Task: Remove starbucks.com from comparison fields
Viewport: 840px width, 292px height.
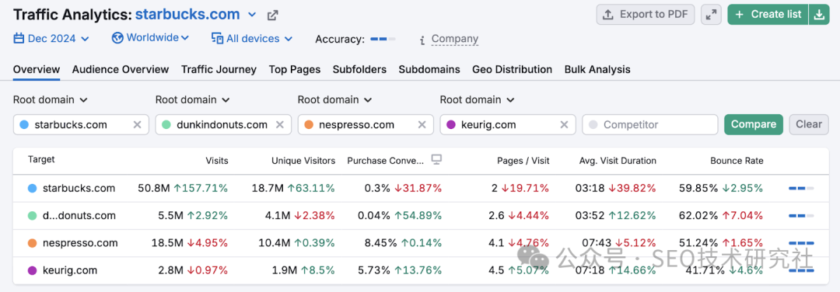Action: click(137, 124)
